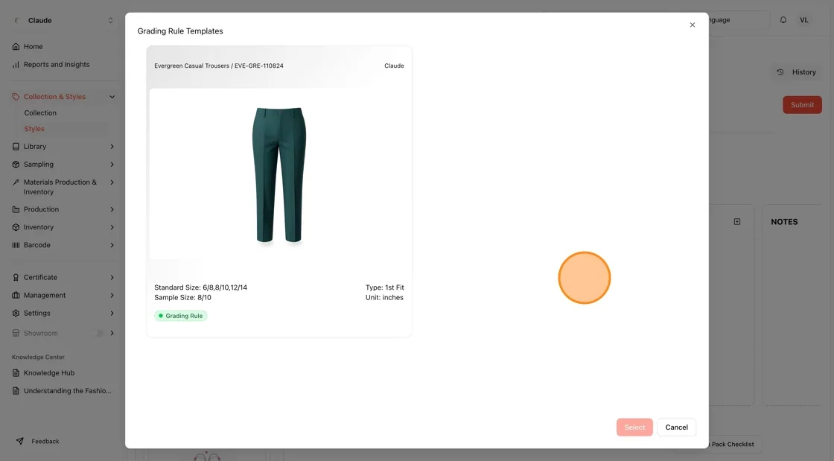Click the Knowledge Hub document icon
Image resolution: width=834 pixels, height=461 pixels.
[16, 373]
